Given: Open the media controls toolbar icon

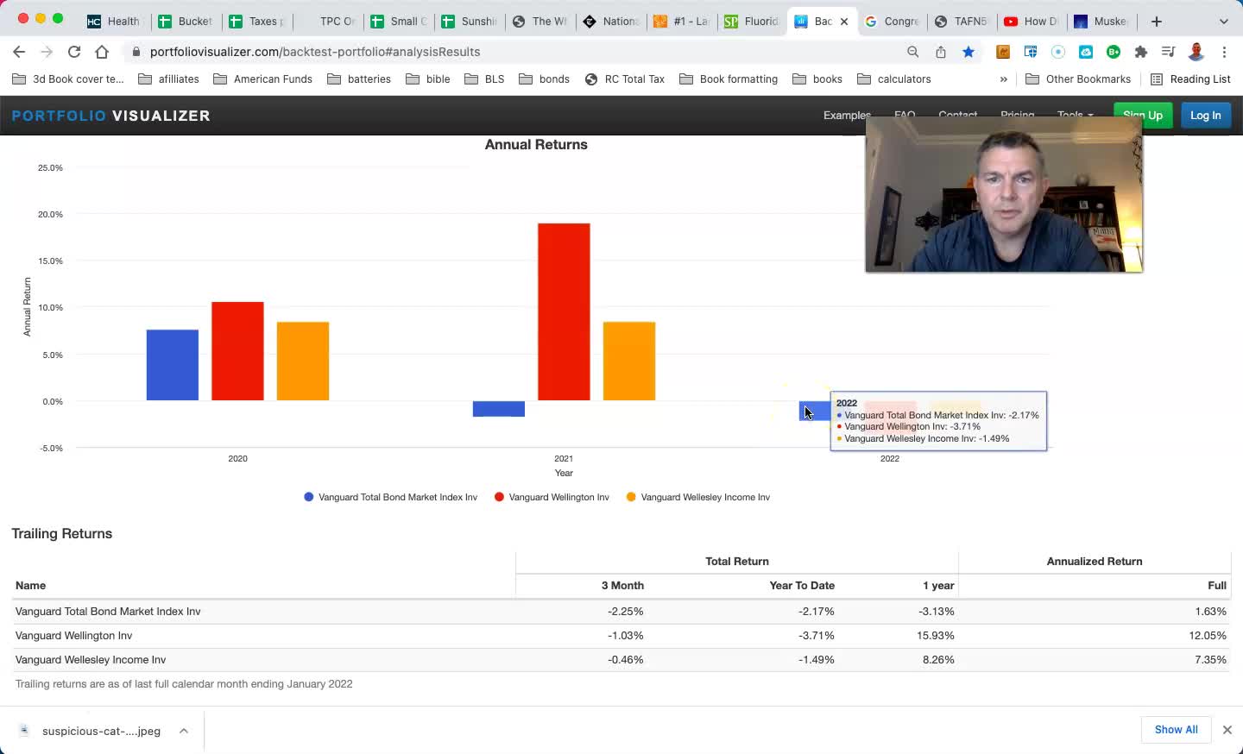Looking at the screenshot, I should click(x=1169, y=52).
